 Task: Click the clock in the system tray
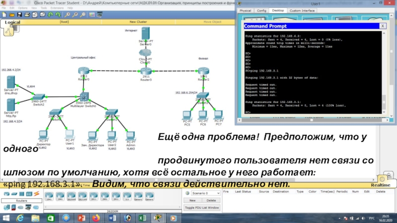386,218
